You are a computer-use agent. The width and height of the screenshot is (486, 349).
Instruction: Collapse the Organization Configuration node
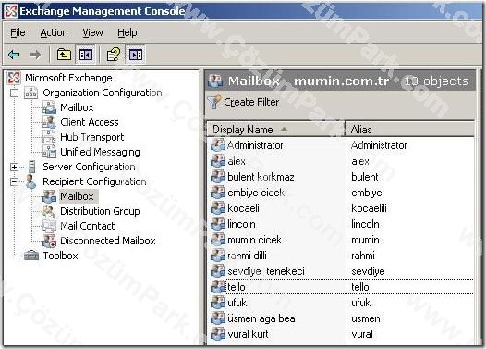(14, 93)
